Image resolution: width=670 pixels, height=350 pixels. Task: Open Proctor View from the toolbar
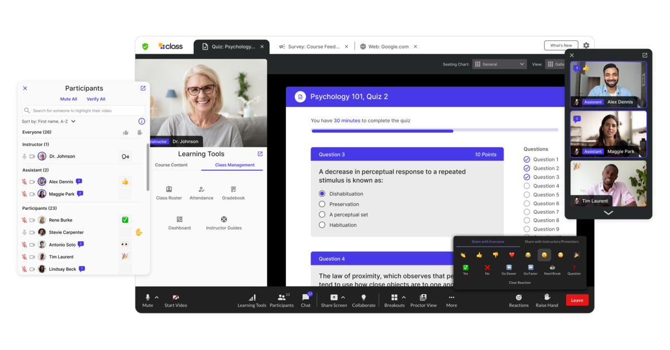pyautogui.click(x=423, y=300)
